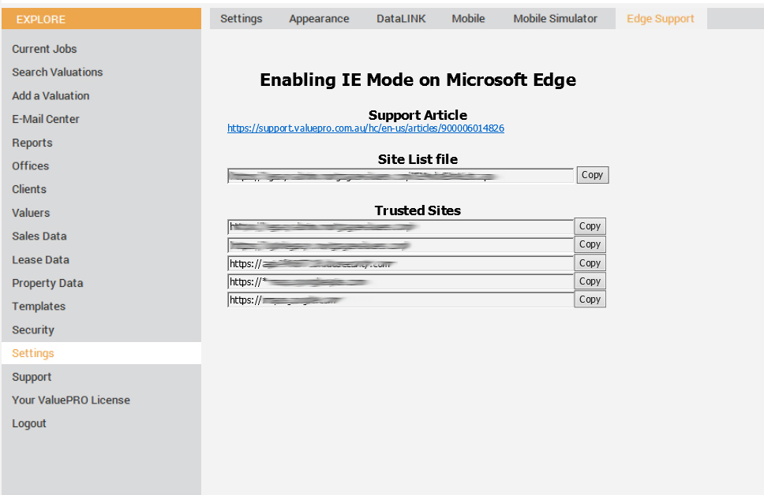Copy the third Trusted Sites entry
Image resolution: width=764 pixels, height=495 pixels.
point(590,262)
